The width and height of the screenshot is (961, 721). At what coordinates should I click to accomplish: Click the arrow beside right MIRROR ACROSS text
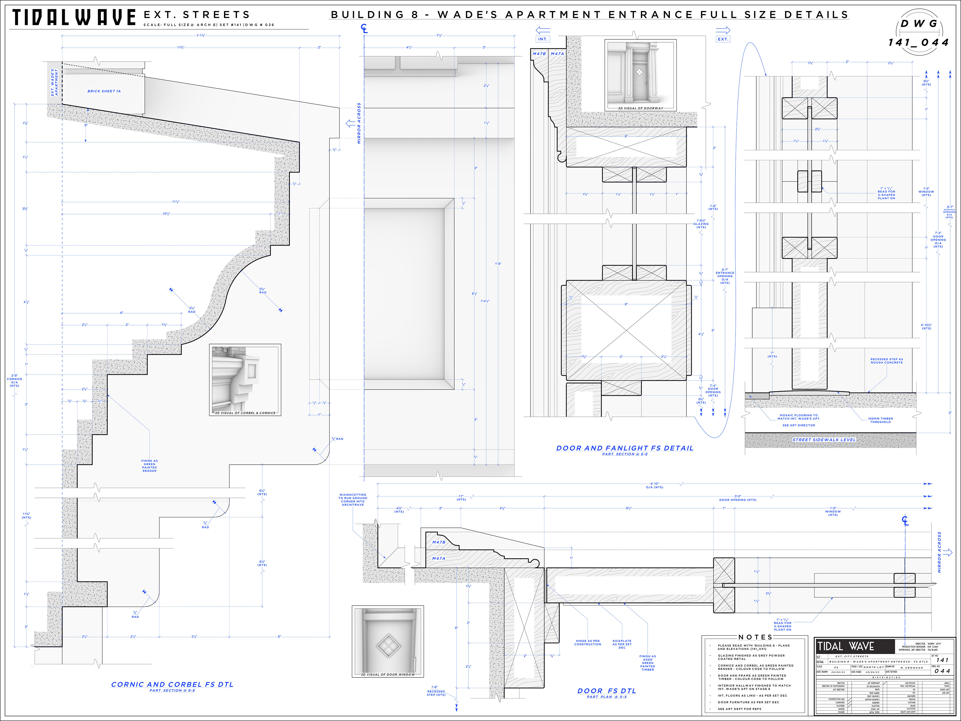947,553
